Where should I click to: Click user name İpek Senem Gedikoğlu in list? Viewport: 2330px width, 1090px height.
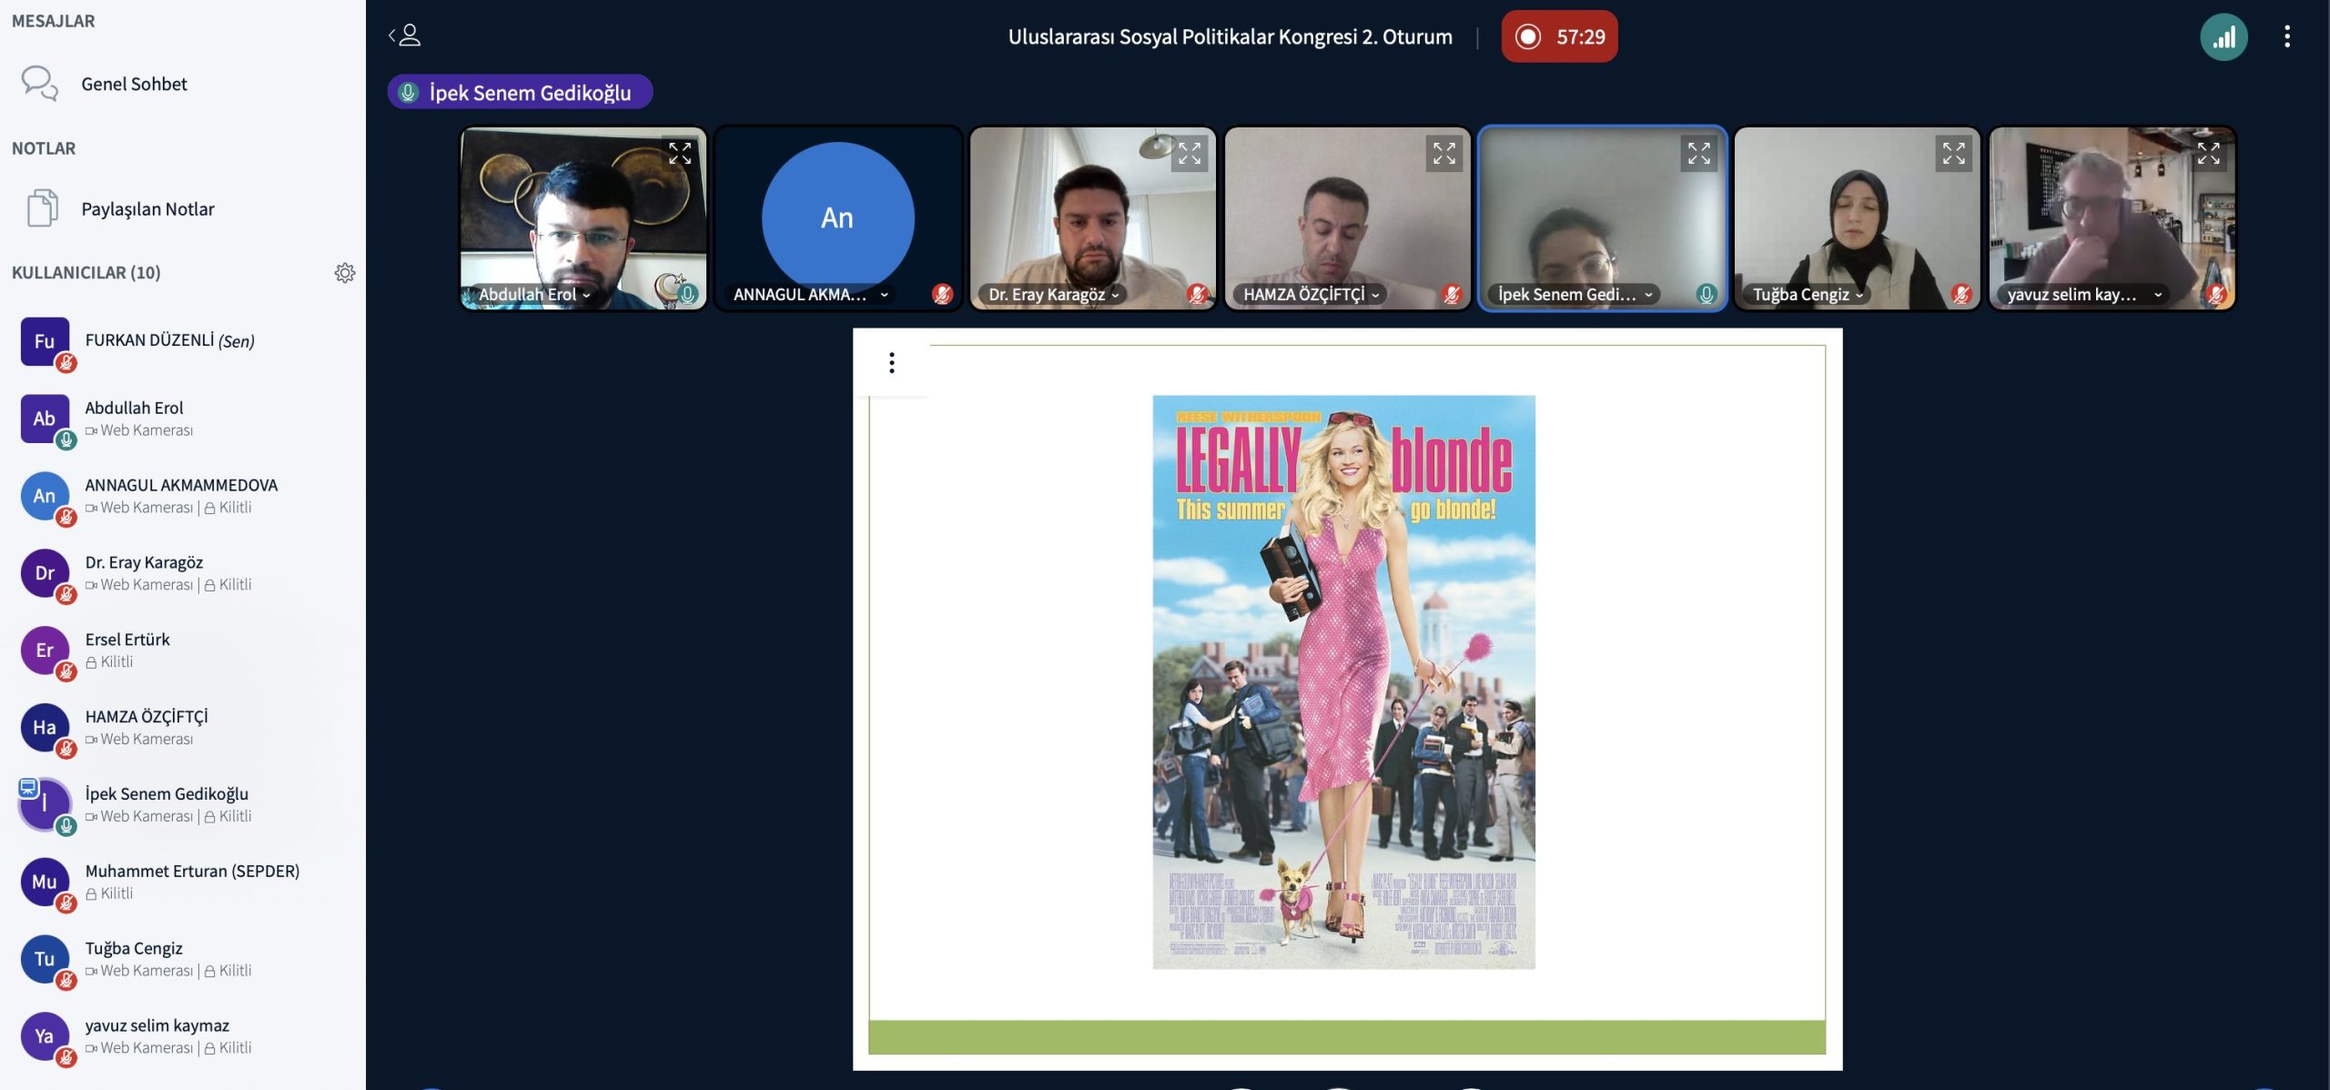click(x=167, y=793)
